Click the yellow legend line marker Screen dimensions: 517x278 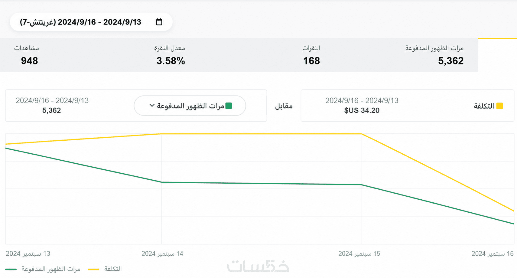(x=93, y=269)
